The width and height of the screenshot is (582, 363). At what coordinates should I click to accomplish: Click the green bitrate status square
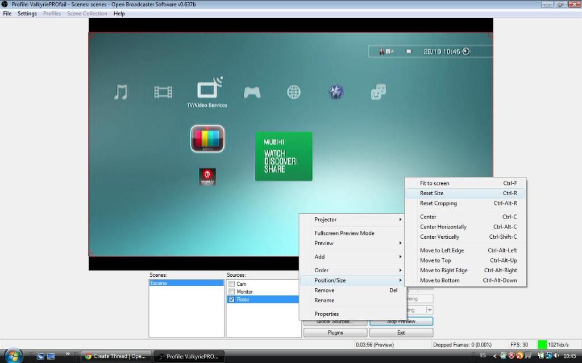tap(542, 345)
